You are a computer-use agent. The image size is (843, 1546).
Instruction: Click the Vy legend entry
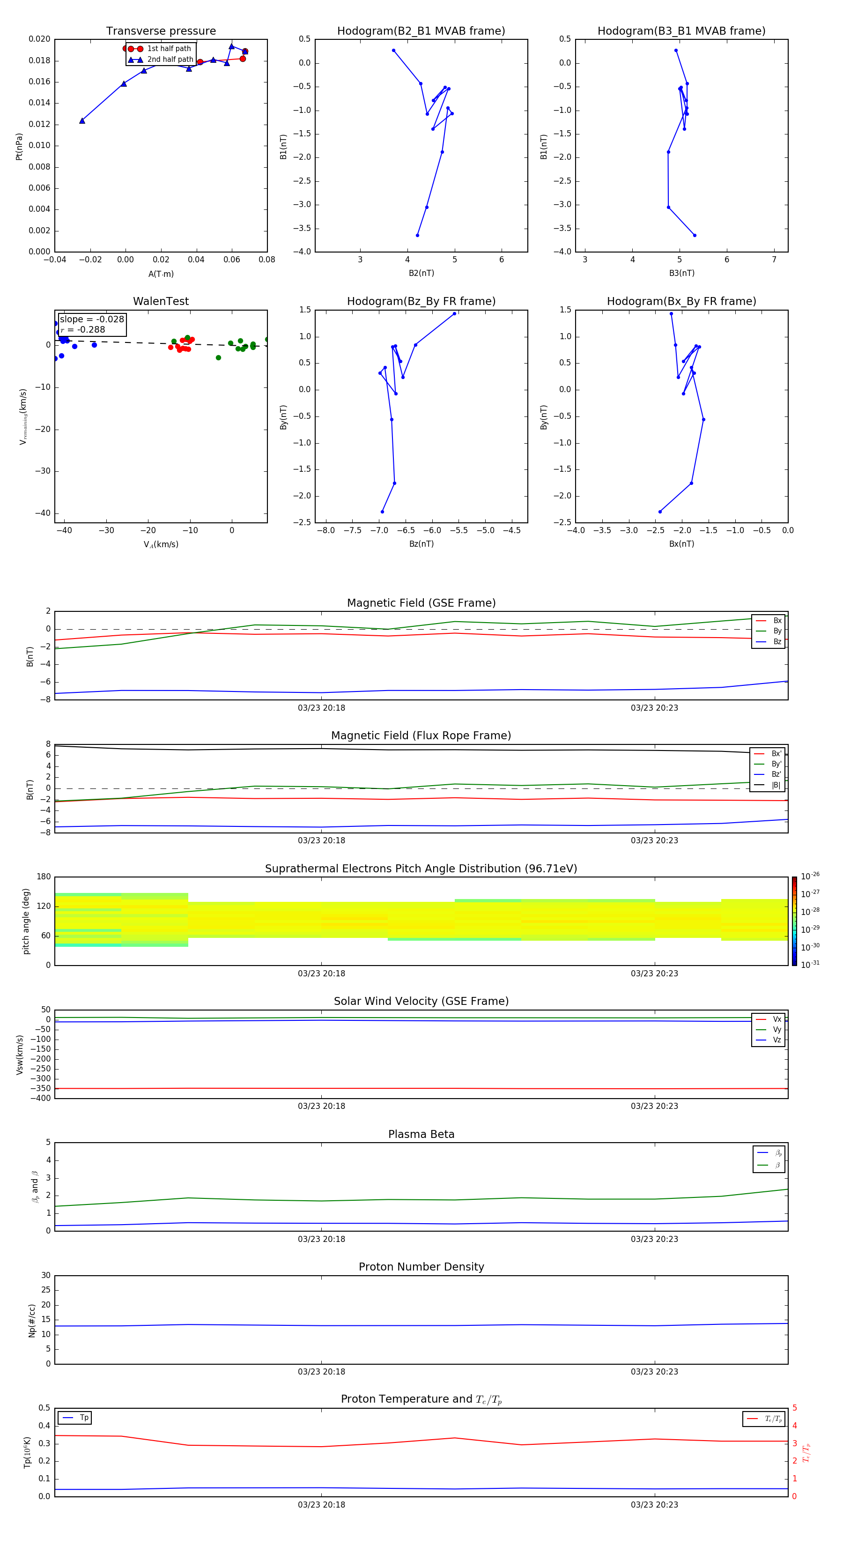[x=769, y=1030]
